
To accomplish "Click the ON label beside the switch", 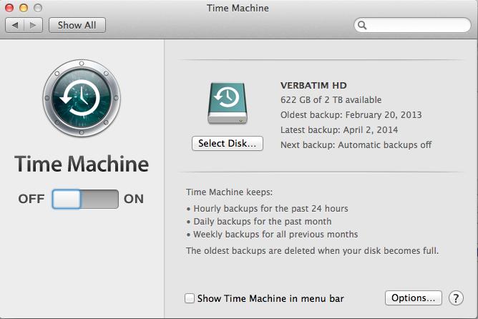I will tap(134, 199).
